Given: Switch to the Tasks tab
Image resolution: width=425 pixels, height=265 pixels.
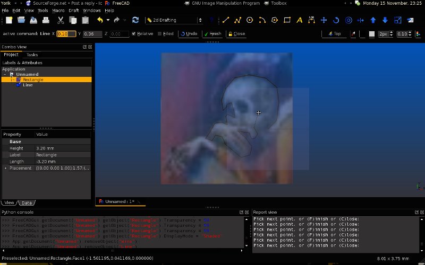Looking at the screenshot, I should pos(32,55).
